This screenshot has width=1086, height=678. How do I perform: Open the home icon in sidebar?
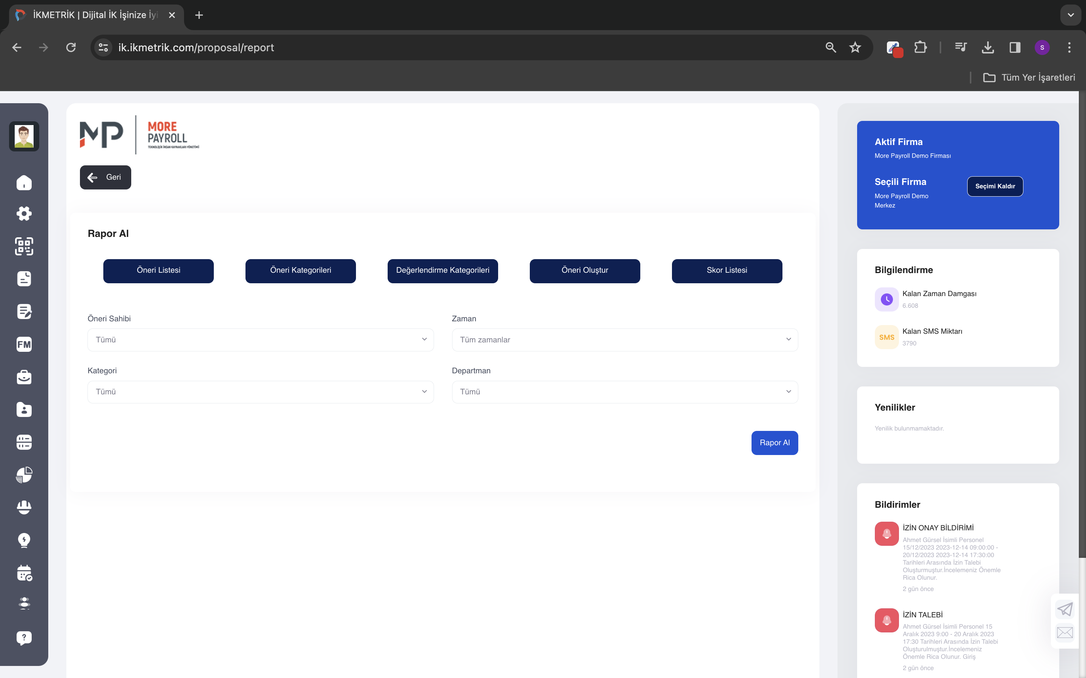[x=24, y=183]
